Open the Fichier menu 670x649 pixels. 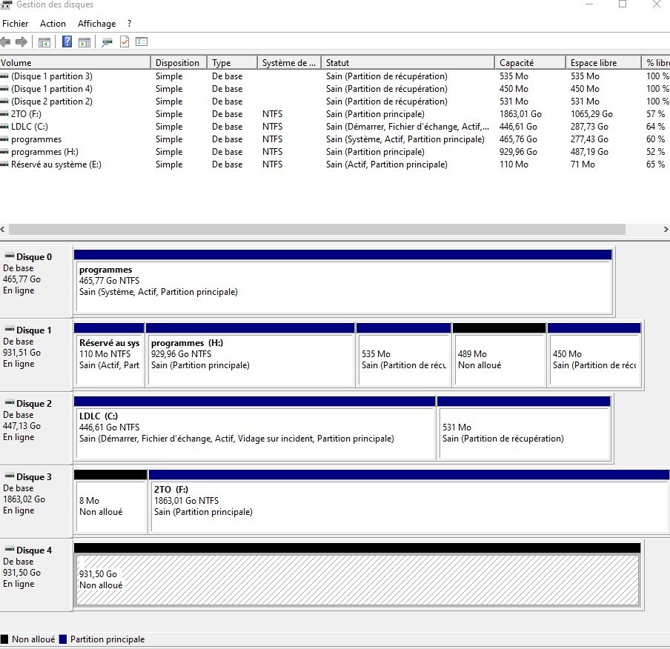(x=16, y=24)
